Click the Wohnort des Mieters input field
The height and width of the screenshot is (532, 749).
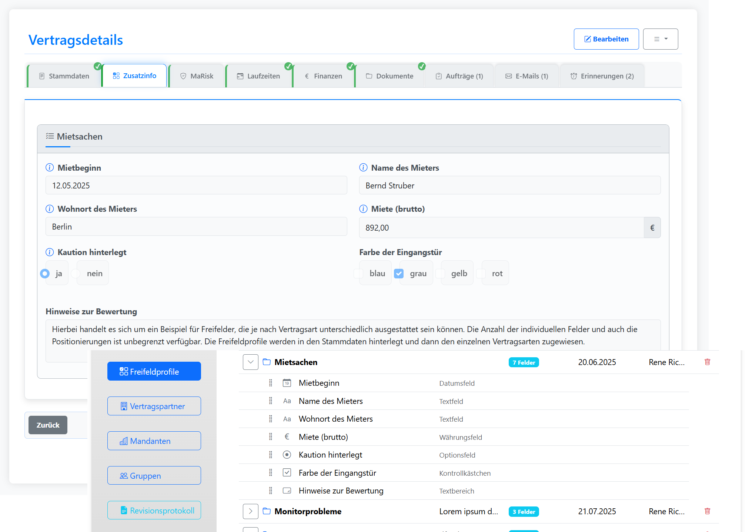pos(196,227)
